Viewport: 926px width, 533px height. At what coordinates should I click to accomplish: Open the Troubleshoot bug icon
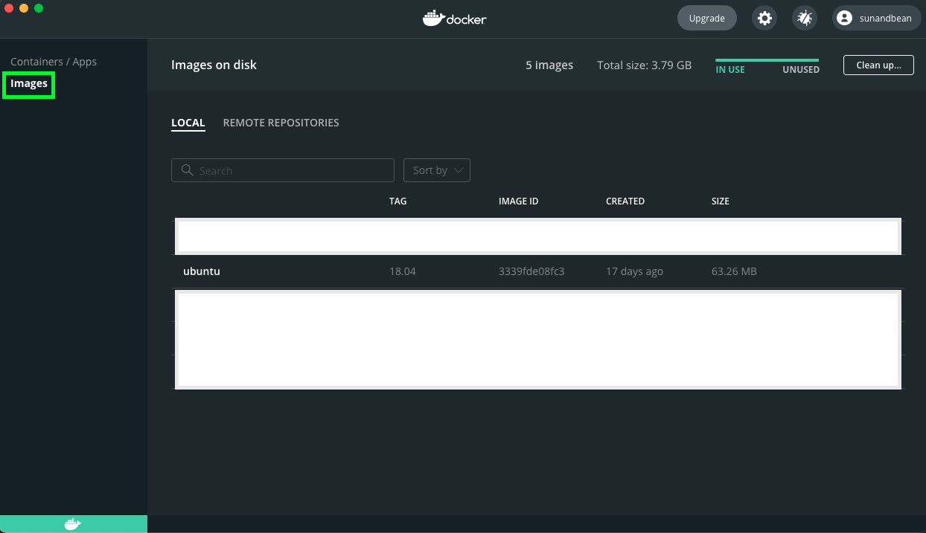click(x=804, y=19)
